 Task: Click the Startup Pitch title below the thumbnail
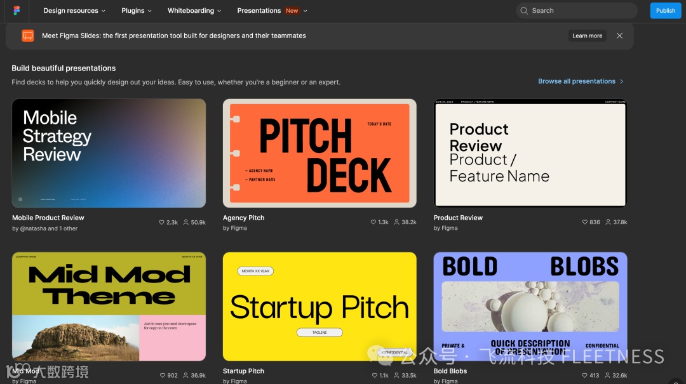(243, 371)
